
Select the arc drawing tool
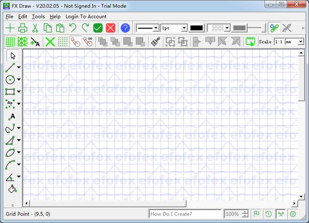10,165
